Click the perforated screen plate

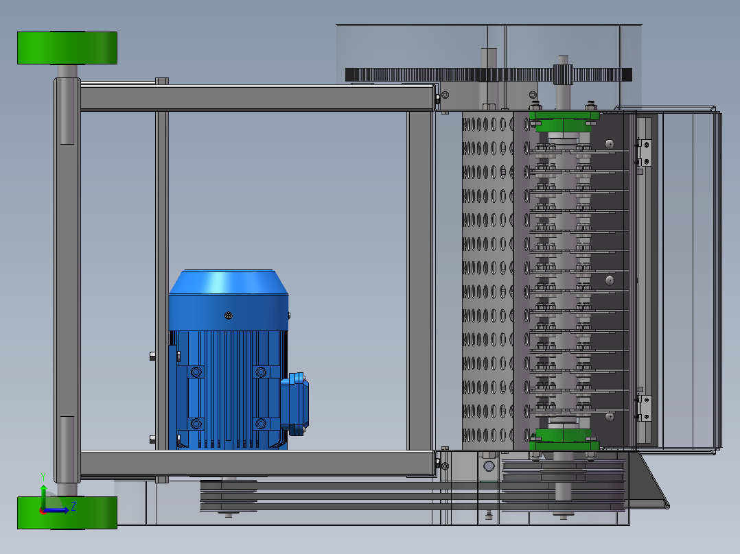488,280
